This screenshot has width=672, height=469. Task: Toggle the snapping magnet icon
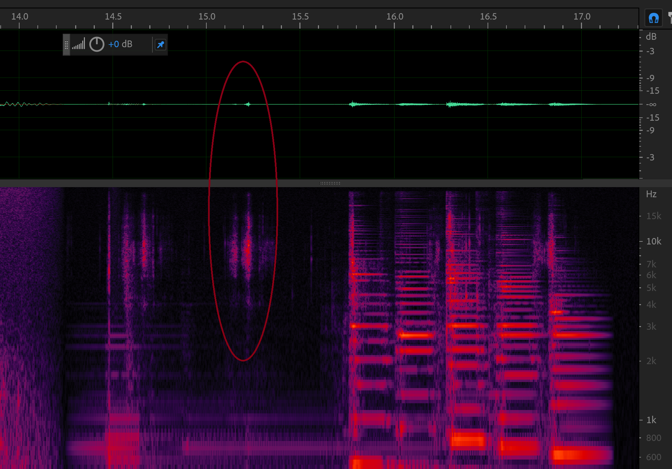point(653,18)
